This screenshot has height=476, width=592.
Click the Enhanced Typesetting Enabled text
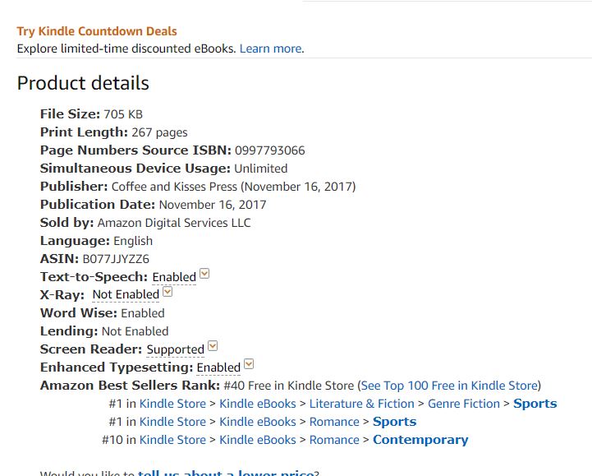tap(218, 367)
